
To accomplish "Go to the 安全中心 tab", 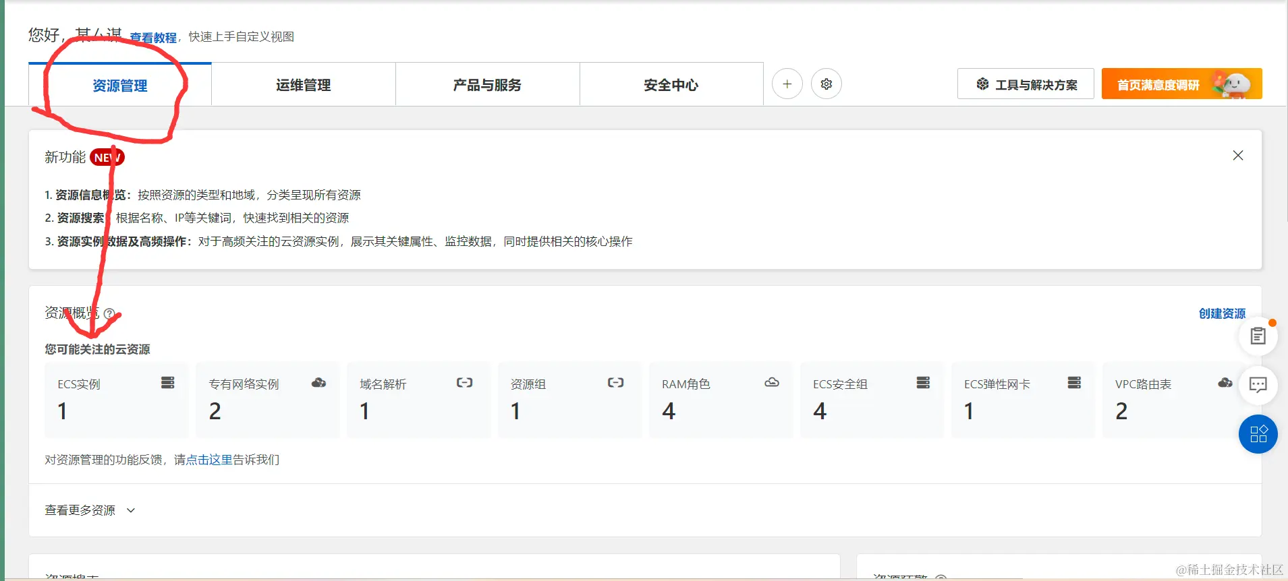I will (x=671, y=85).
